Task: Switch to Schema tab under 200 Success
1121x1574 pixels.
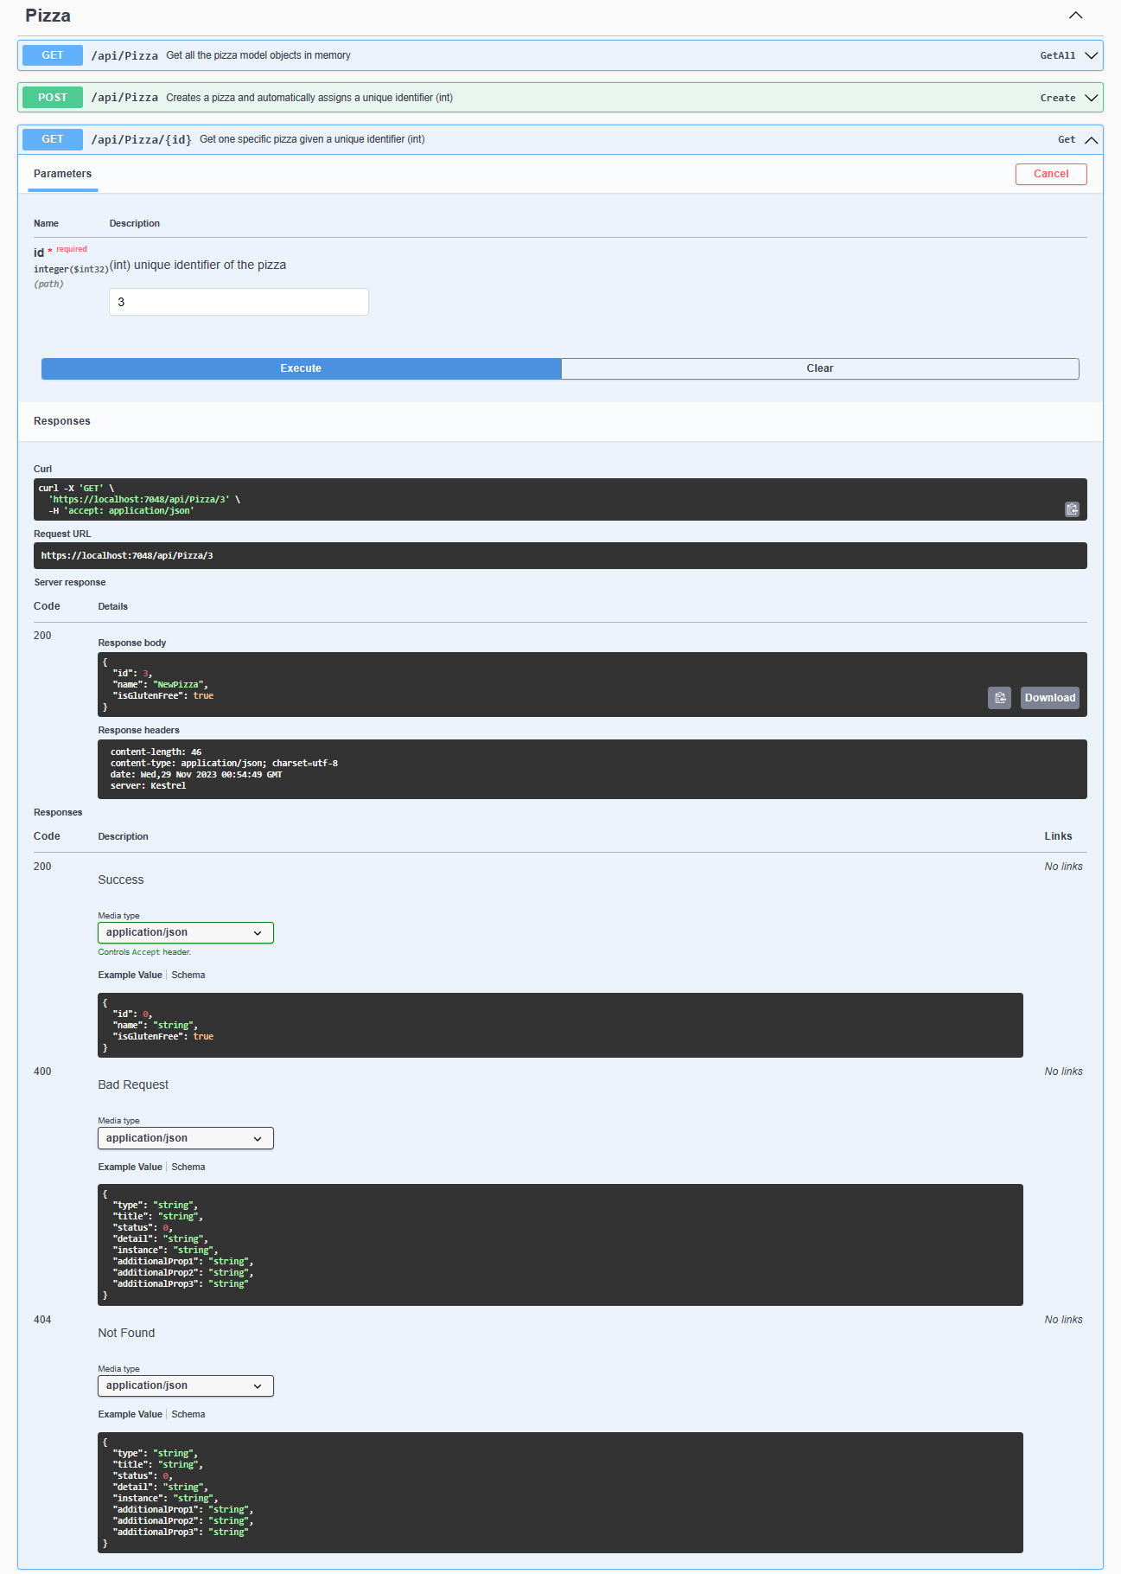Action: click(188, 975)
